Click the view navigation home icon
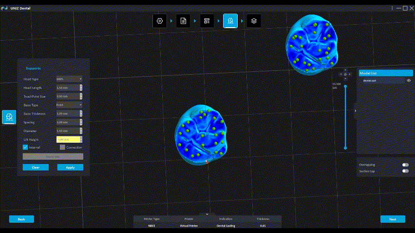 click(x=345, y=74)
